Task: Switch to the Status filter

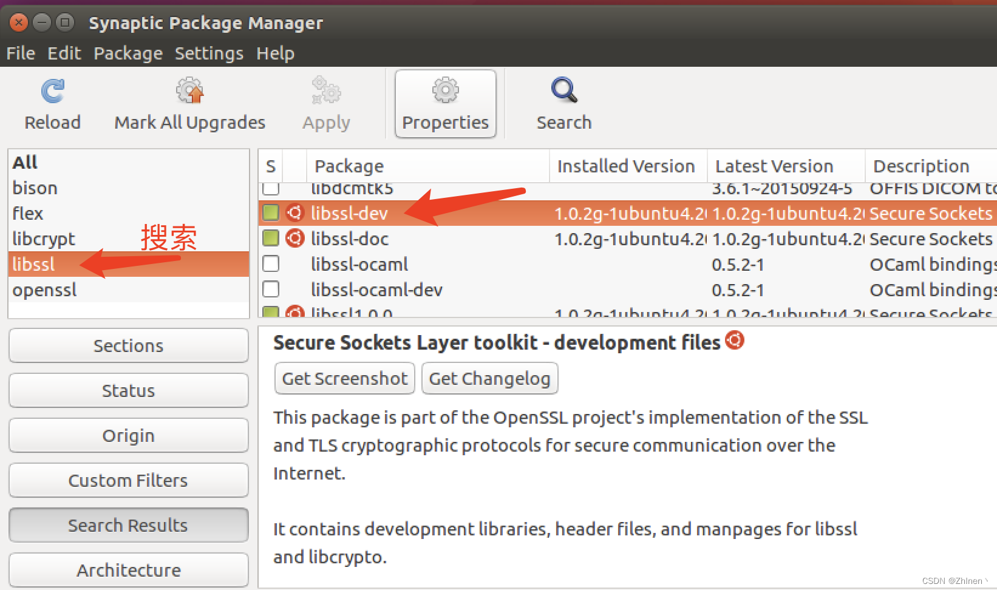Action: pos(129,390)
